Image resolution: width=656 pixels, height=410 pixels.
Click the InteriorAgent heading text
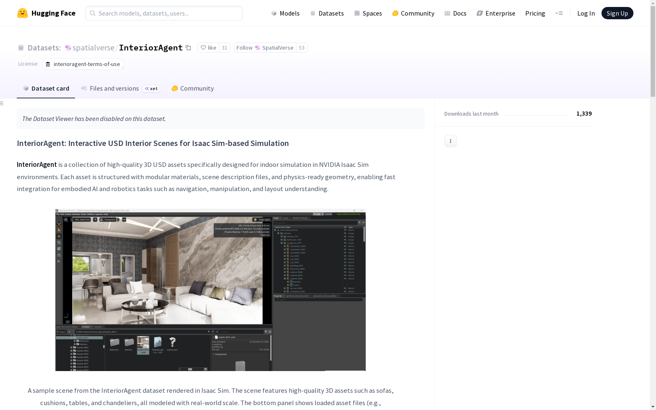[x=153, y=143]
